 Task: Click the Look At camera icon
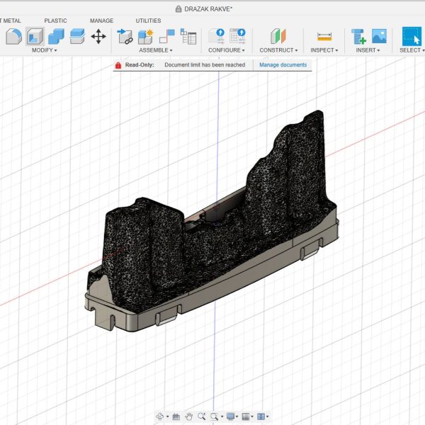(x=176, y=416)
